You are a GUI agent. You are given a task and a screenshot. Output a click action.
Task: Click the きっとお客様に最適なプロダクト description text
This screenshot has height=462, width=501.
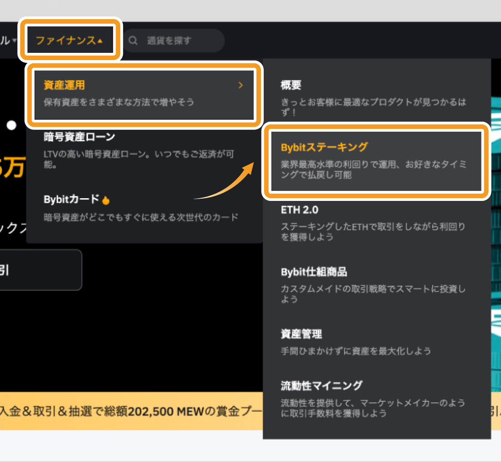tap(373, 107)
